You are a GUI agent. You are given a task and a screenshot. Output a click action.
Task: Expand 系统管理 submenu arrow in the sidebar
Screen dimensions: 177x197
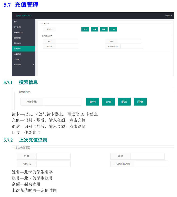tap(34, 65)
